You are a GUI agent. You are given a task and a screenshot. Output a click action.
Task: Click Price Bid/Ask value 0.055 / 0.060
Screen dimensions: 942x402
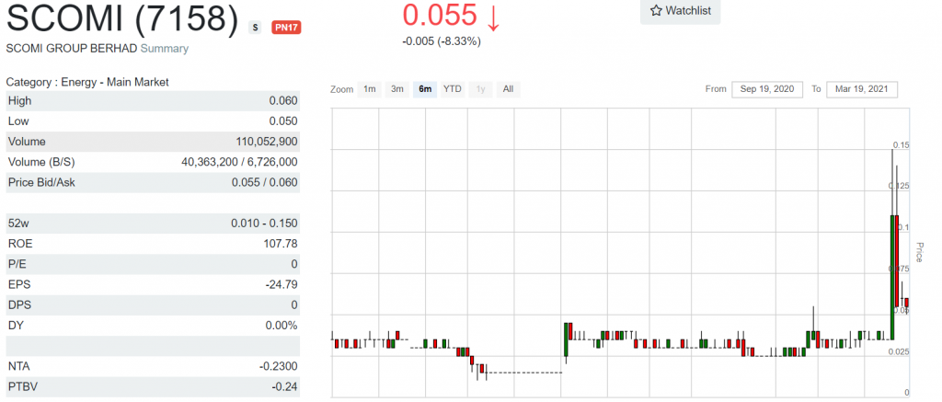tap(264, 183)
